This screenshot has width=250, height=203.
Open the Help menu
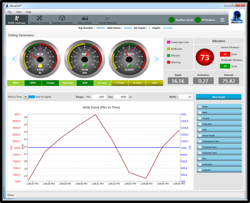(28, 12)
